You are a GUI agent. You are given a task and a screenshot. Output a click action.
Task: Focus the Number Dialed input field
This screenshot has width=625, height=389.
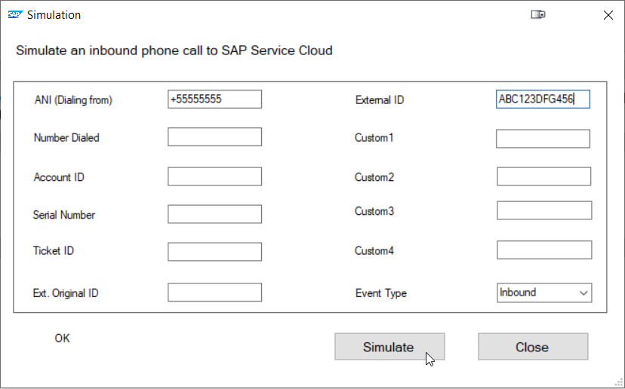[215, 137]
